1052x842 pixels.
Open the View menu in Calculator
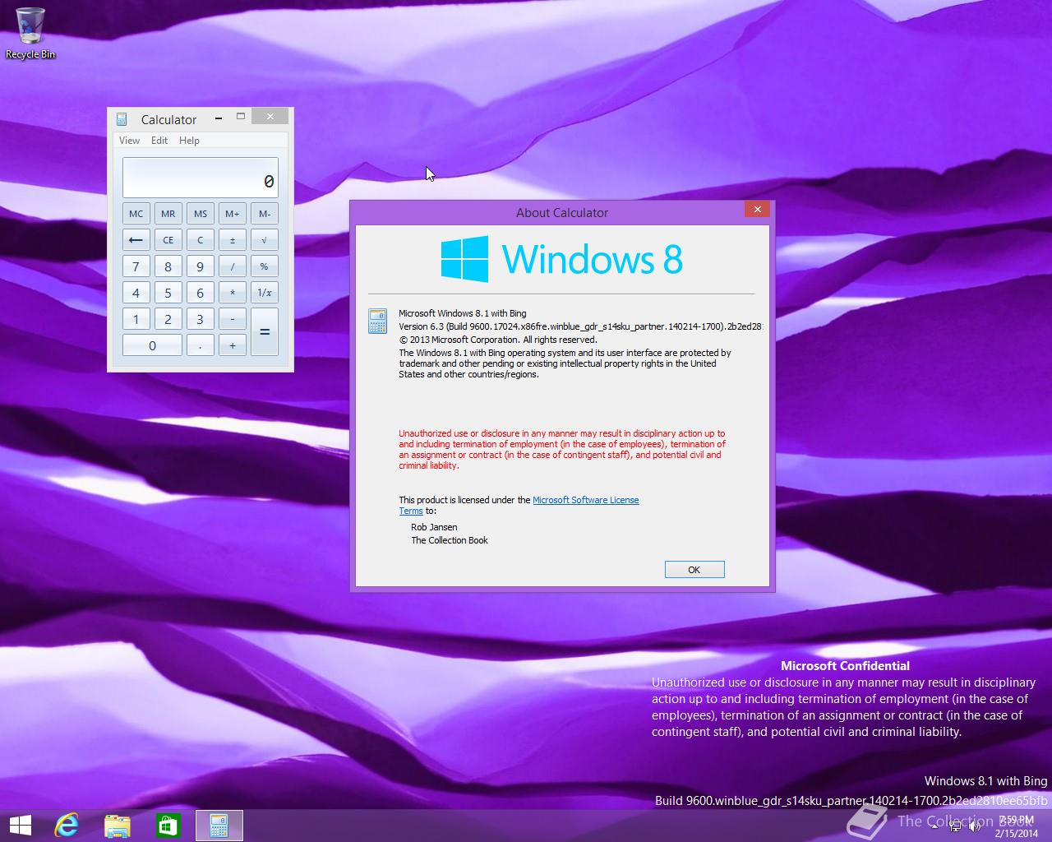click(129, 141)
